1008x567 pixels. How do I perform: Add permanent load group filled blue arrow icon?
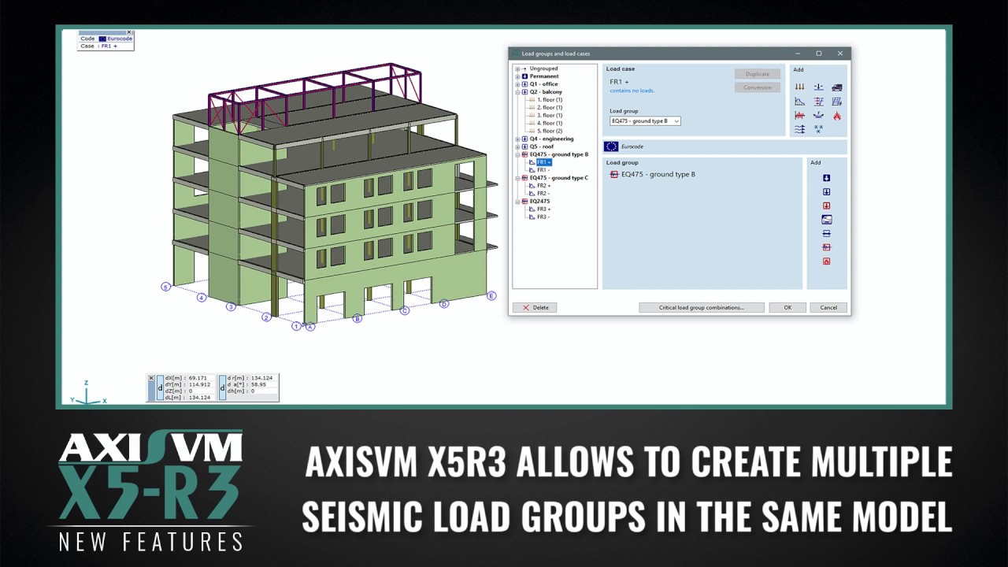pos(826,178)
